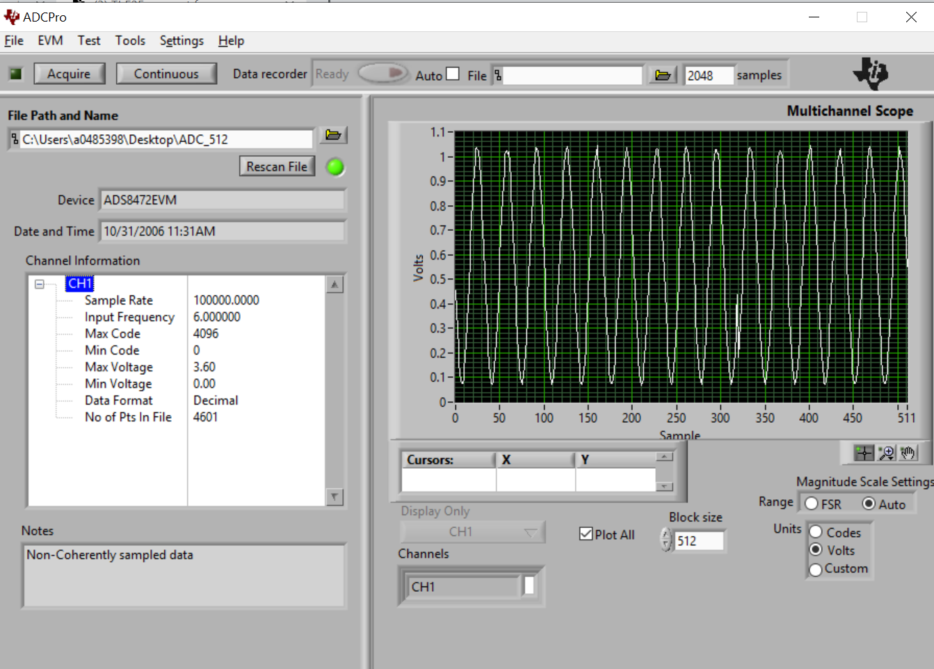This screenshot has width=934, height=669.
Task: Open the Tools menu
Action: 130,41
